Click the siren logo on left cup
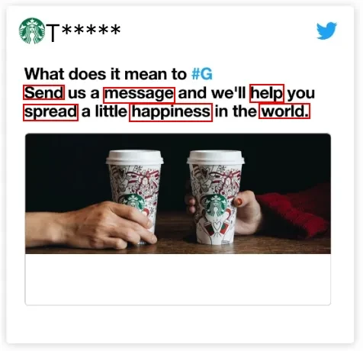This screenshot has width=363, height=351. coord(133,201)
